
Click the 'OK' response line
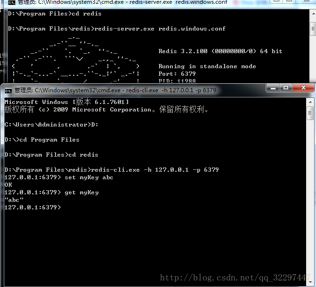(8, 185)
